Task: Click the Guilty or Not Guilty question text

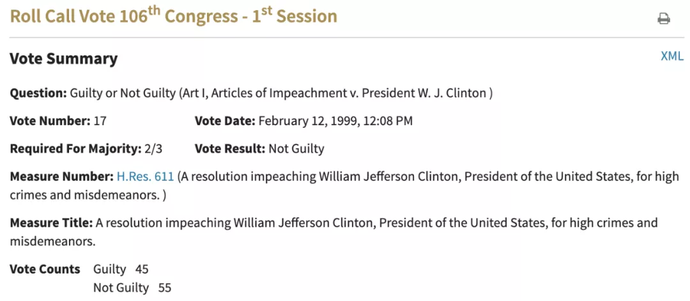Action: 123,94
